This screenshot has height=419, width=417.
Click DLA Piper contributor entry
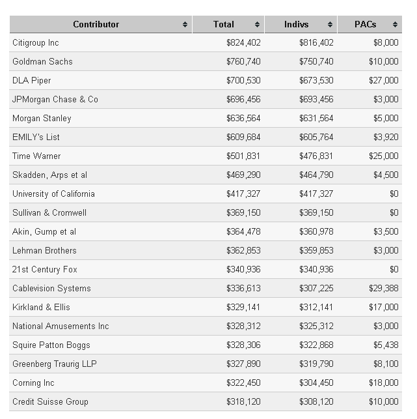coord(31,81)
